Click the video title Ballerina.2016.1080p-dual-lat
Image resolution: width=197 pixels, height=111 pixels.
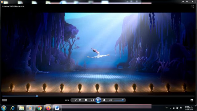click(13, 6)
